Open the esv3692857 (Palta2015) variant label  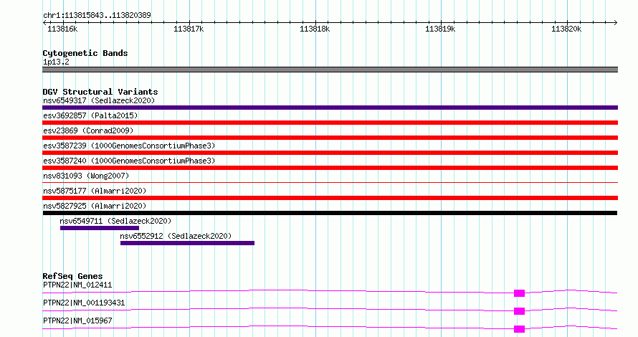[x=90, y=115]
